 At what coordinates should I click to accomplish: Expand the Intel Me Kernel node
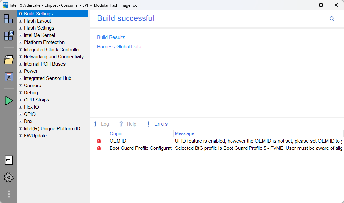[20, 35]
